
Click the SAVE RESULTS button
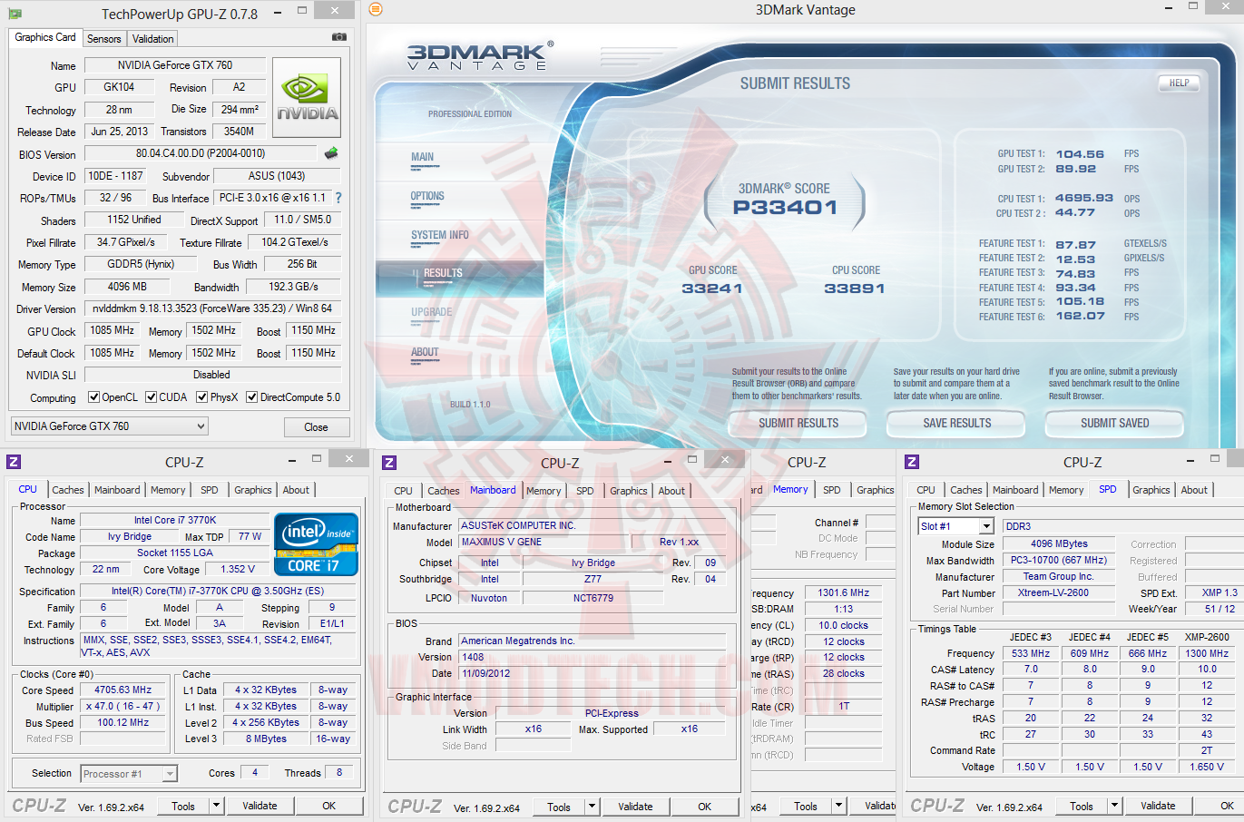pos(956,423)
